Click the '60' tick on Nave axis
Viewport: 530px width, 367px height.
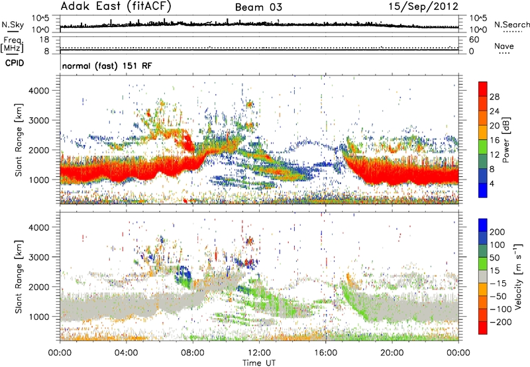(474, 40)
